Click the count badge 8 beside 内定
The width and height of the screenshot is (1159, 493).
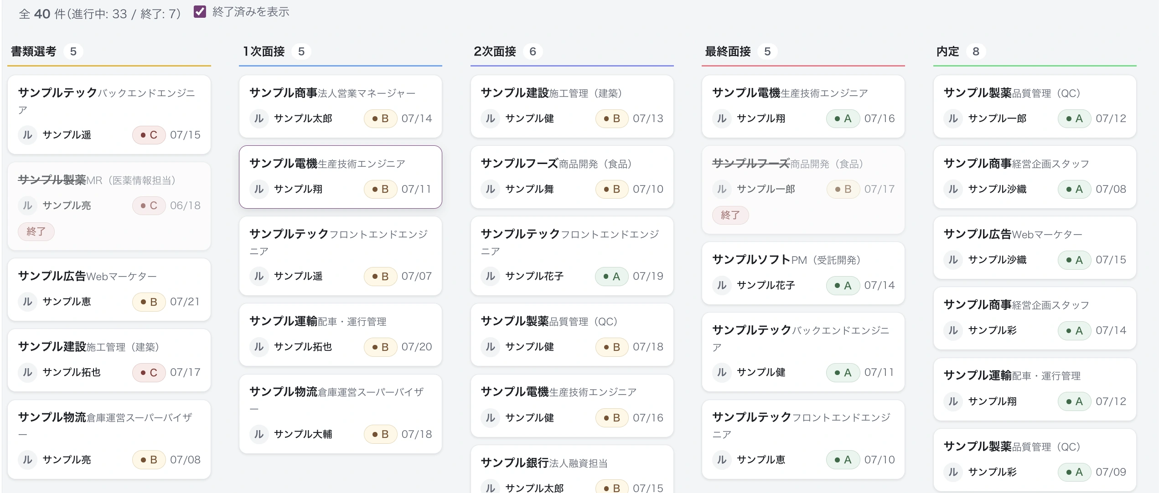coord(976,51)
